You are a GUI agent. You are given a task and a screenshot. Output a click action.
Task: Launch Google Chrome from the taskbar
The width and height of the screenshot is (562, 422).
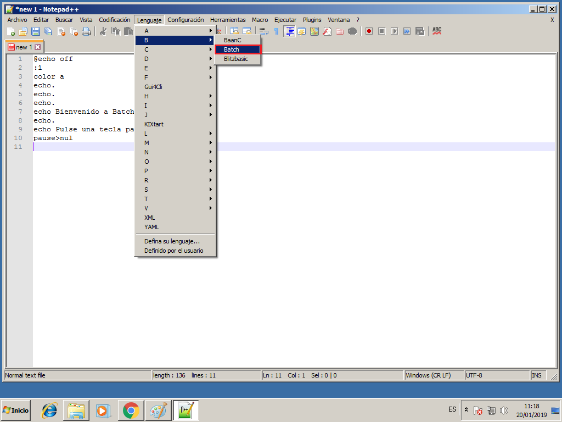(x=131, y=410)
